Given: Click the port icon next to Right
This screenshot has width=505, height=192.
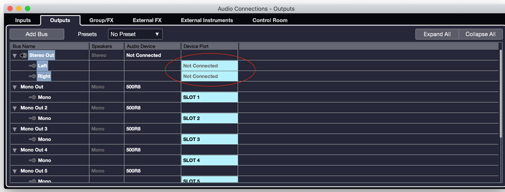Looking at the screenshot, I should [x=32, y=77].
